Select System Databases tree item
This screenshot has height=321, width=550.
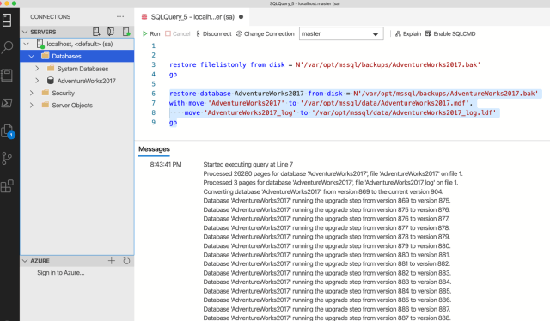click(77, 69)
